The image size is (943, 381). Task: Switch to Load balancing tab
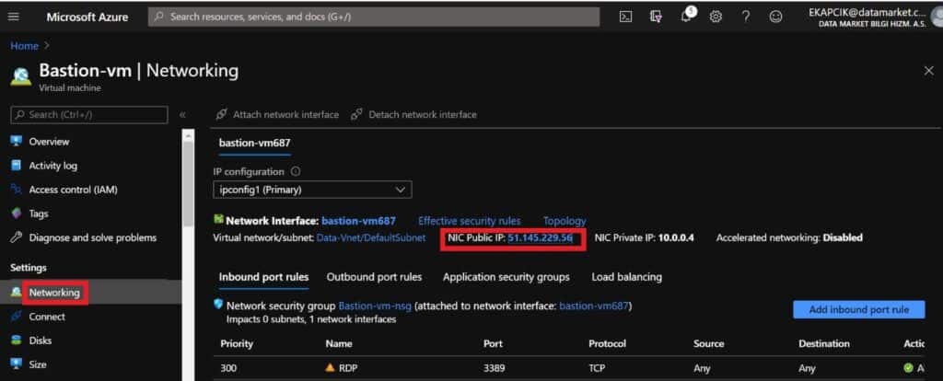point(626,277)
